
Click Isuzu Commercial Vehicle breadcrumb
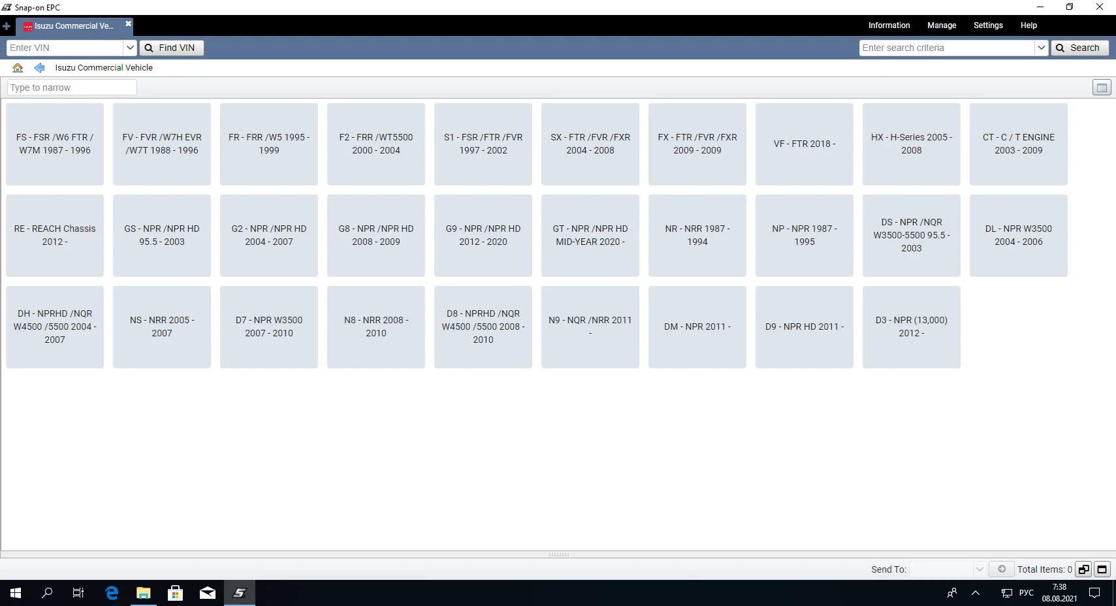[x=104, y=68]
